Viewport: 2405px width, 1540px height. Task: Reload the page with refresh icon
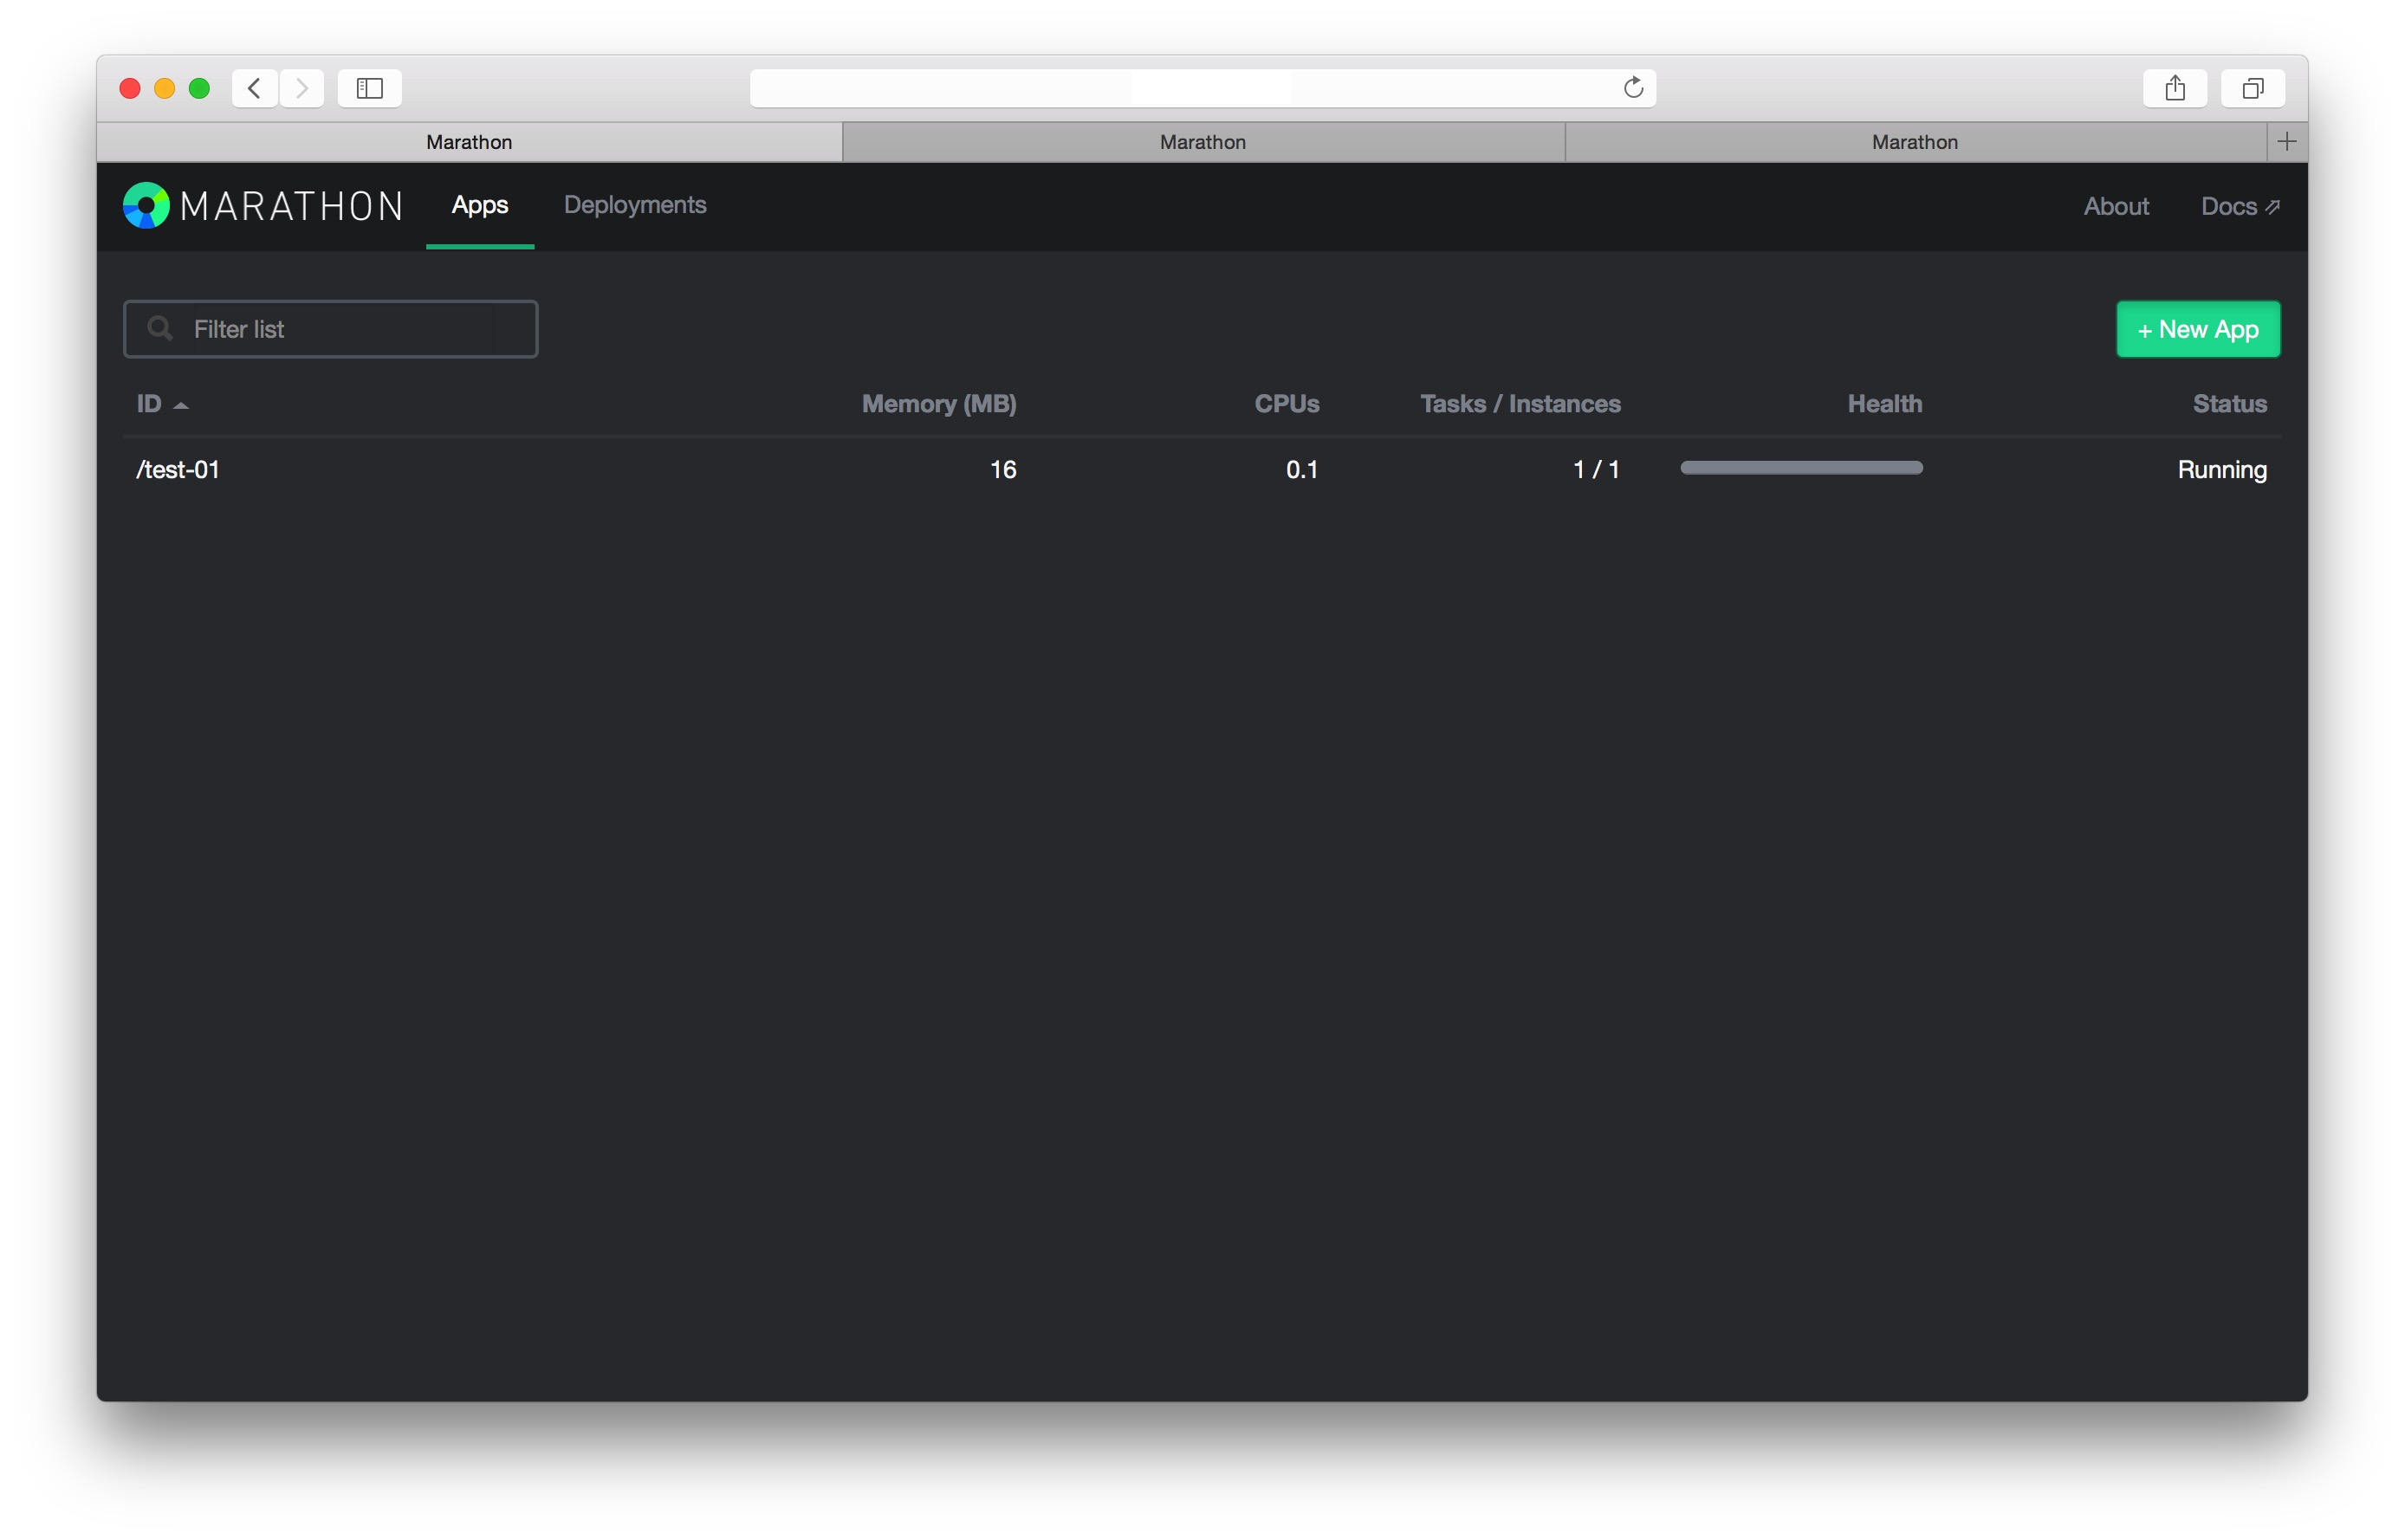pos(1633,88)
